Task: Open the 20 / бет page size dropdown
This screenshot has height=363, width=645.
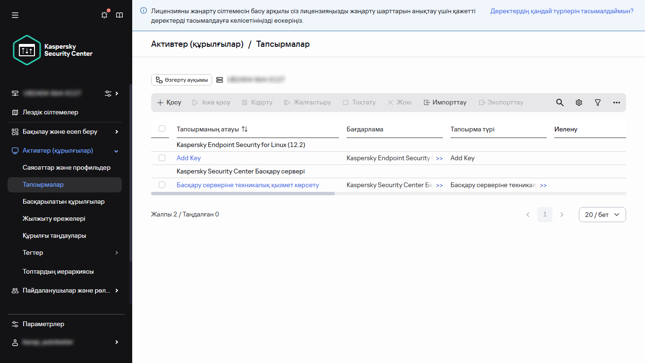Action: pos(602,215)
